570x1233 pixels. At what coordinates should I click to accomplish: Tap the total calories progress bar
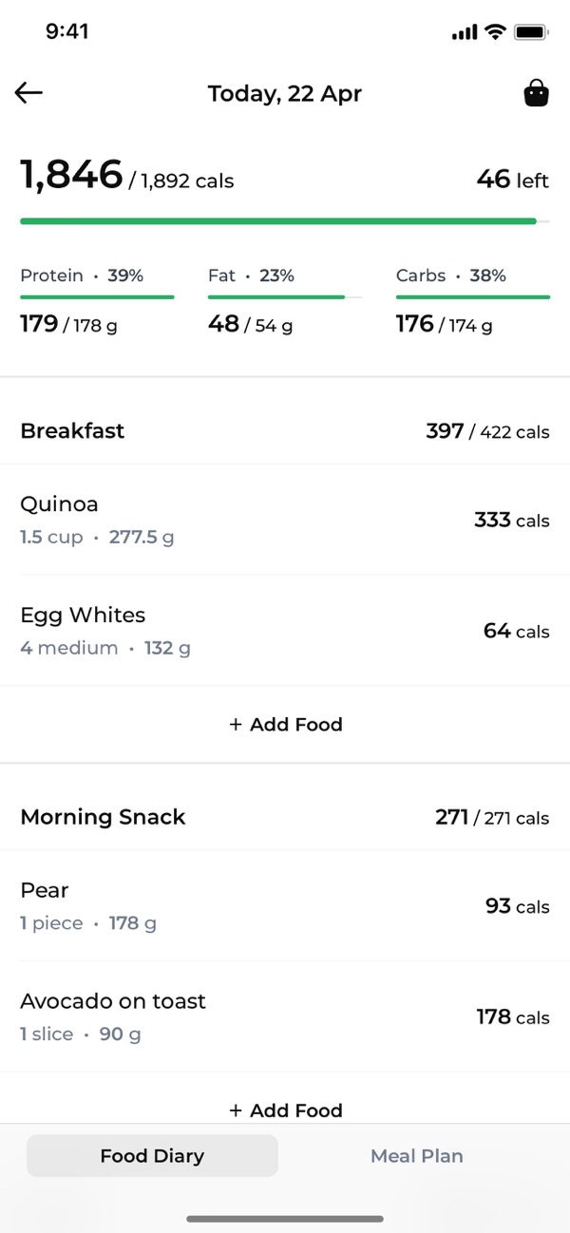pos(284,221)
